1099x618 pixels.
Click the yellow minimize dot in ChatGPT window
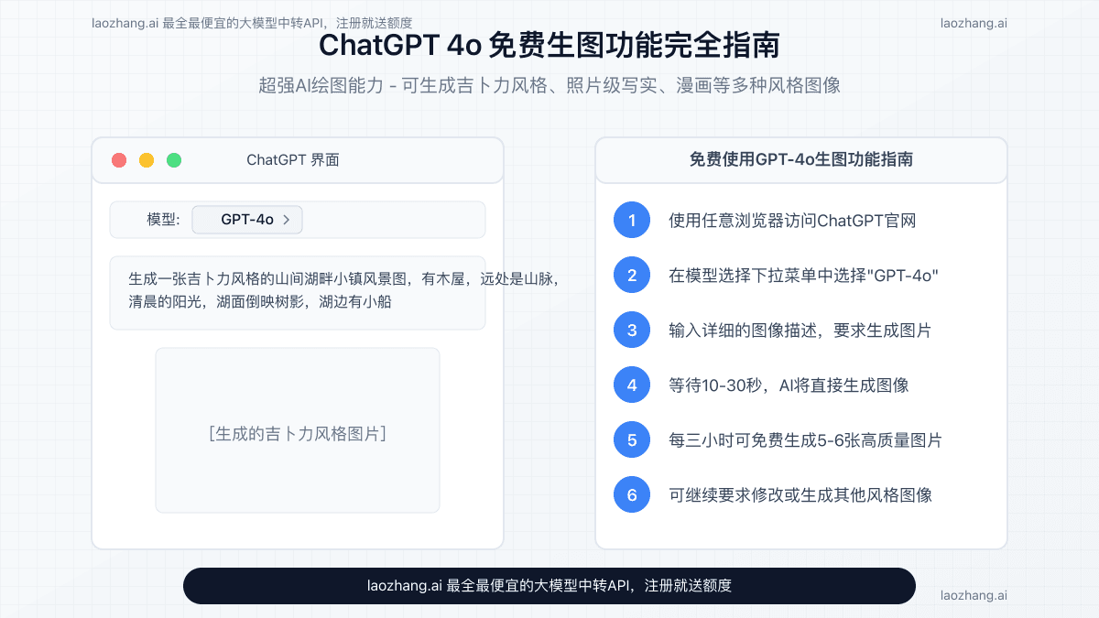click(x=147, y=160)
